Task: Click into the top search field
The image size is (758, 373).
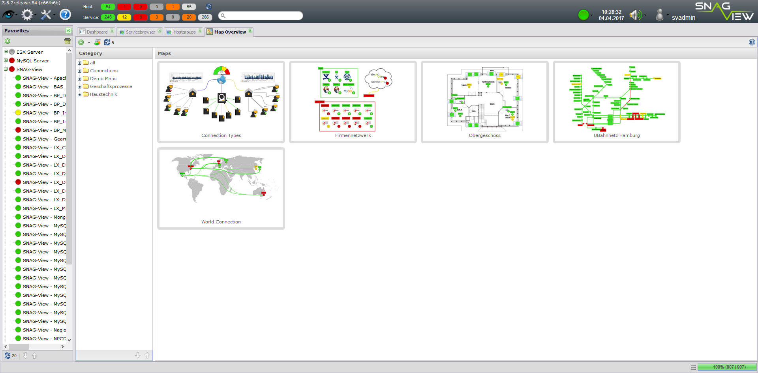Action: click(261, 15)
